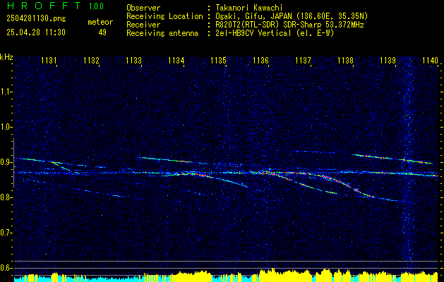Click the Receiving Location label

coord(164,16)
